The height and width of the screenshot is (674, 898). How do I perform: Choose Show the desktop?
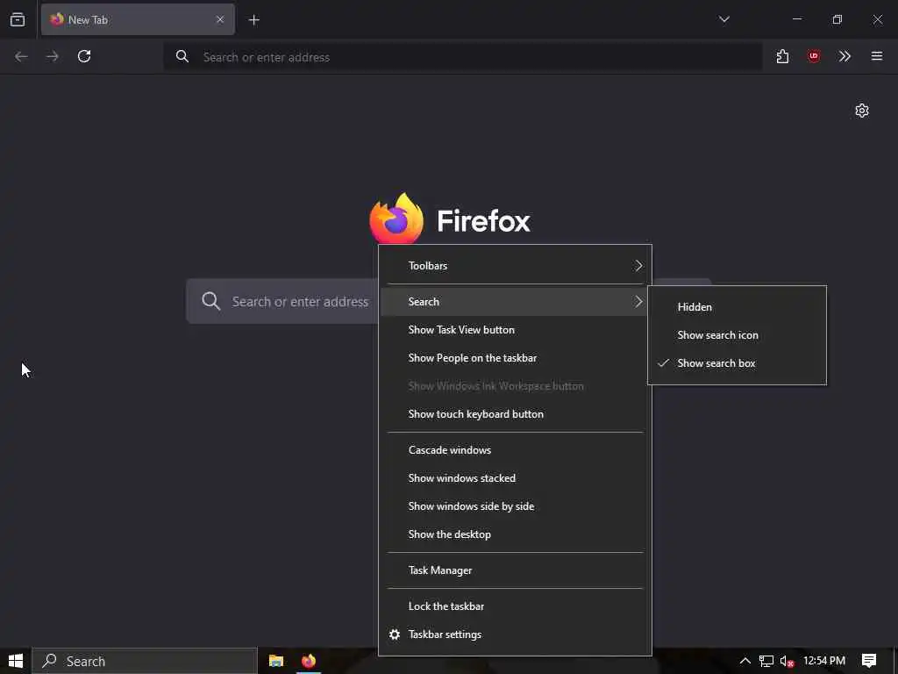515,534
